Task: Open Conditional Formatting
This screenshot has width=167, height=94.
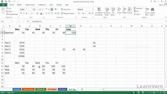Action: point(99,11)
